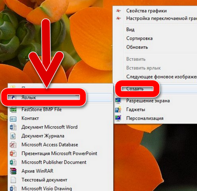Click the icon beside Настройка переключаемой графики
The height and width of the screenshot is (191, 197).
click(118, 18)
